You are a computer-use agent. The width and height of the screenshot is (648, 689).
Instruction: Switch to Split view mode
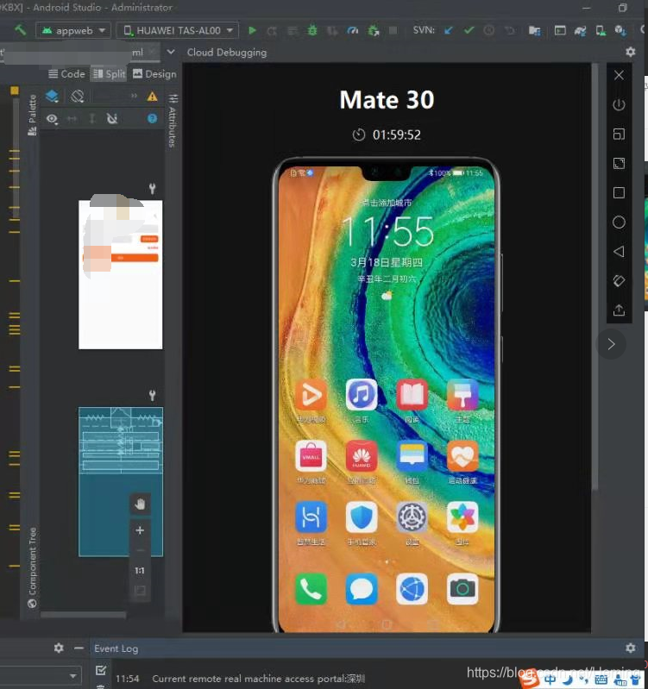point(110,74)
